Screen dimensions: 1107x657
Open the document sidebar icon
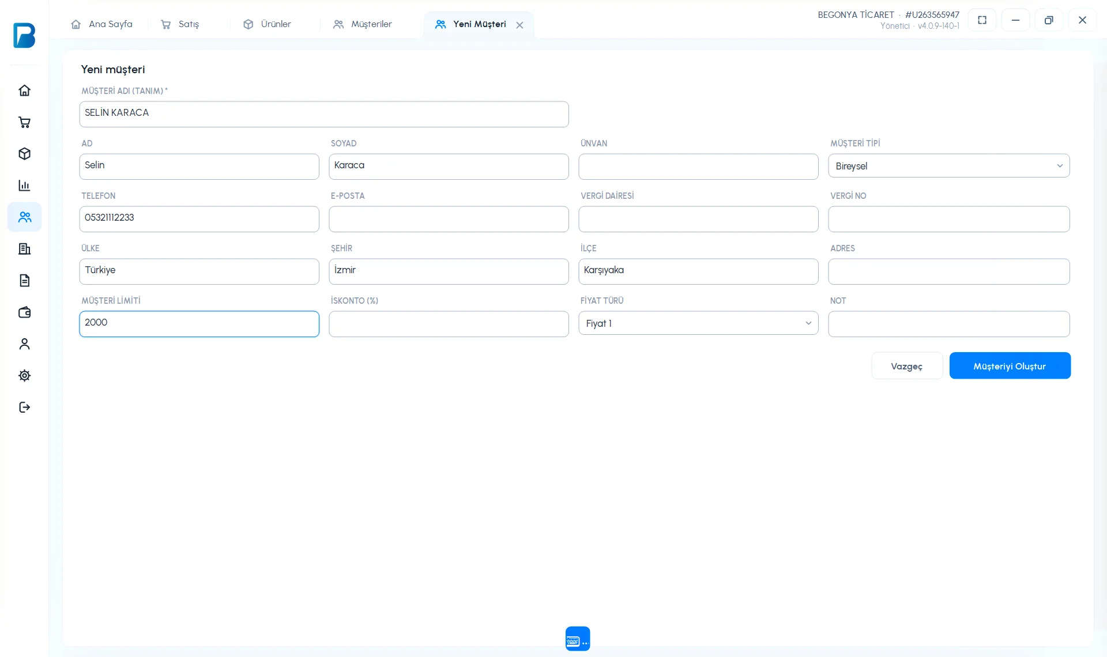tap(24, 281)
